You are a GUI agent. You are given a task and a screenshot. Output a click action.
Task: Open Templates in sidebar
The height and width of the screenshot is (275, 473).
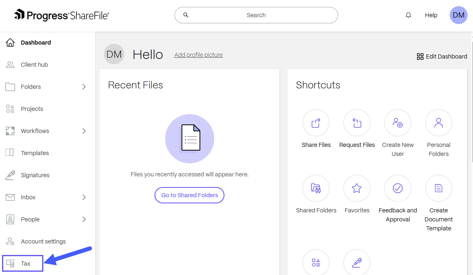[35, 153]
